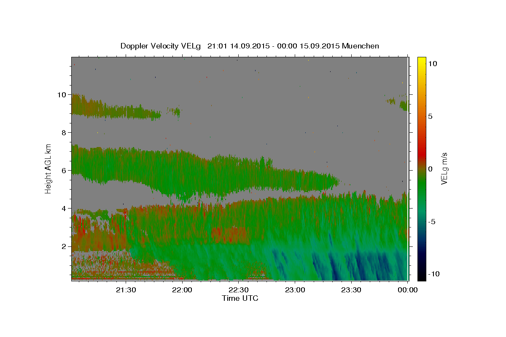The width and height of the screenshot is (506, 337).
Task: Click colorbar tick value 5
Action: point(430,116)
